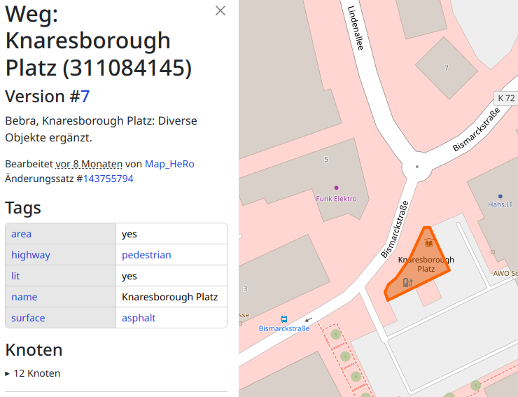Click the K 72 road shield
518x397 pixels.
[506, 98]
